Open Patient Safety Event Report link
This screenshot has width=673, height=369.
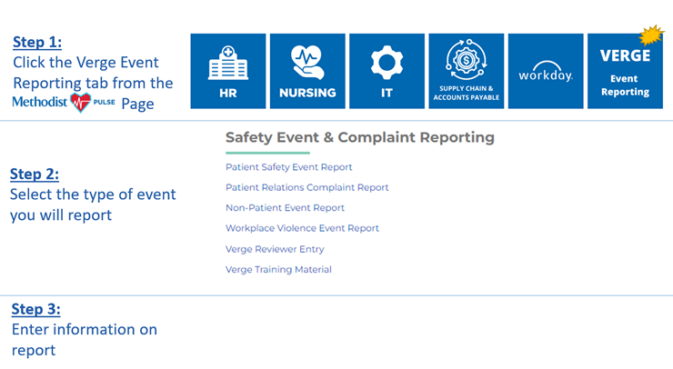coord(289,167)
